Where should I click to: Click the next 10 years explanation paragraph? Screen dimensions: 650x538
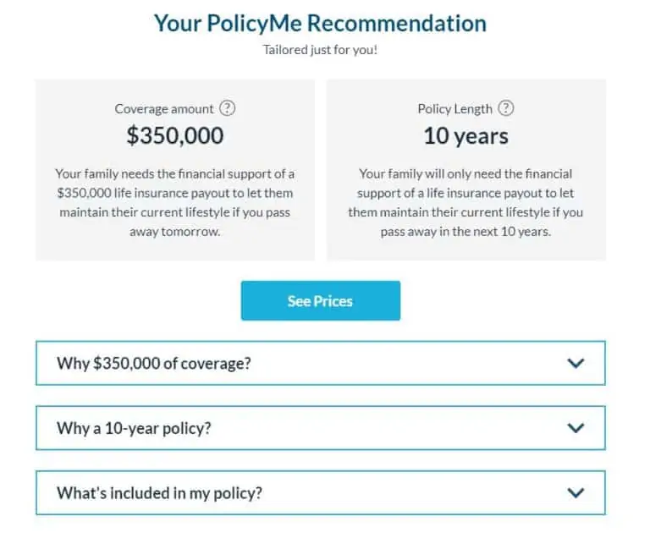pos(465,202)
